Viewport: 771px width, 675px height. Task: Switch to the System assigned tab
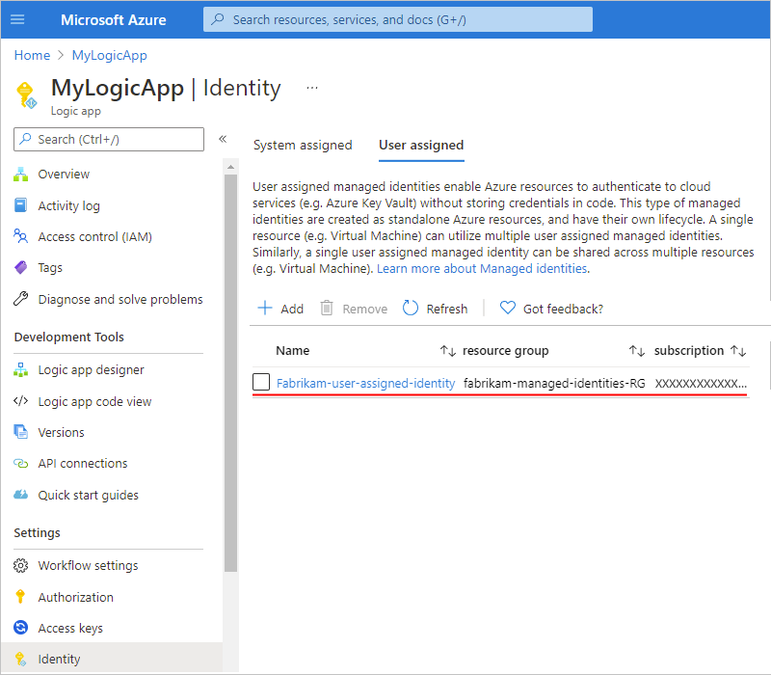(x=303, y=146)
